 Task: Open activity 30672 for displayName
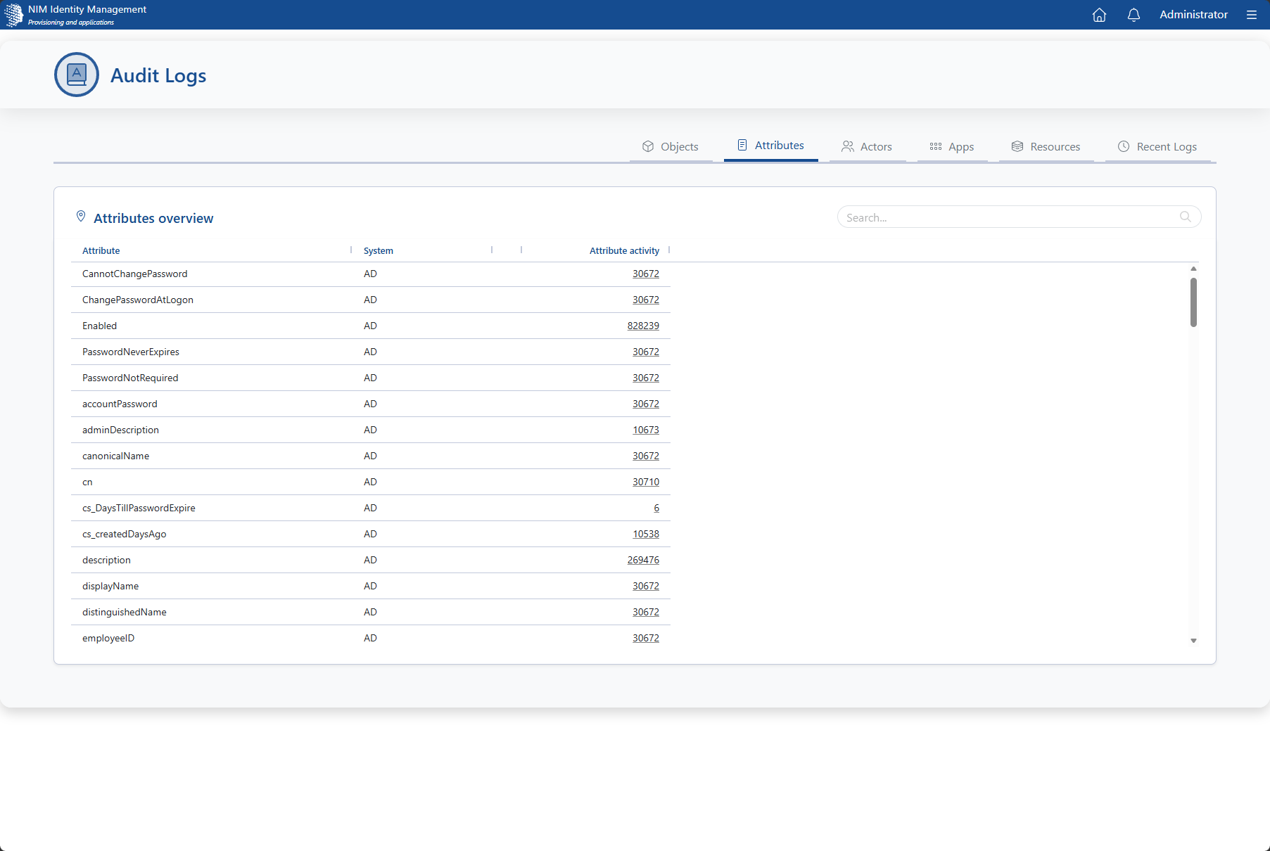(x=646, y=586)
